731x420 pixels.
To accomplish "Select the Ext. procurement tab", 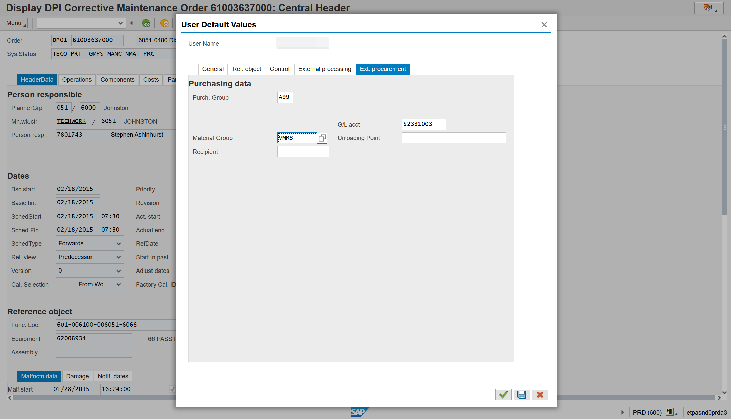I will (383, 69).
